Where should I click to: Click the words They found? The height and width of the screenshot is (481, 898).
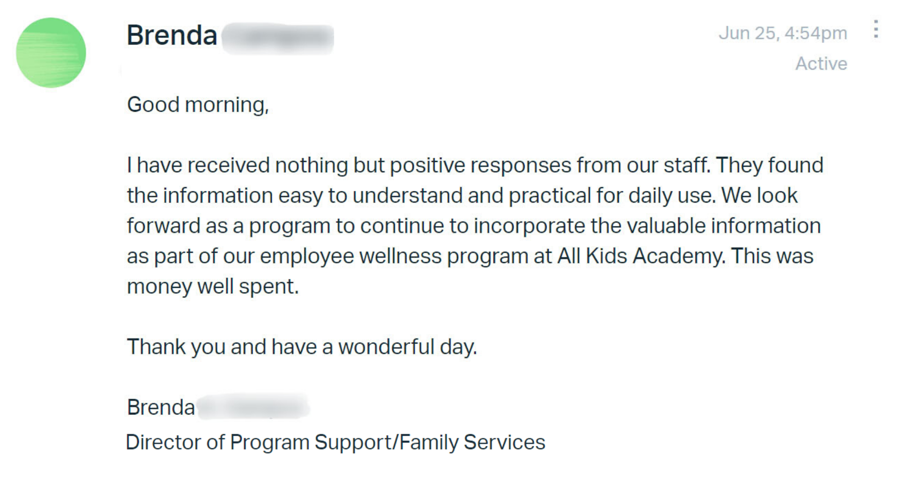click(x=770, y=166)
